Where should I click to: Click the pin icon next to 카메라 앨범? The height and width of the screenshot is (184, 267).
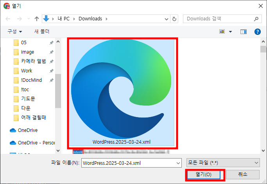52,61
